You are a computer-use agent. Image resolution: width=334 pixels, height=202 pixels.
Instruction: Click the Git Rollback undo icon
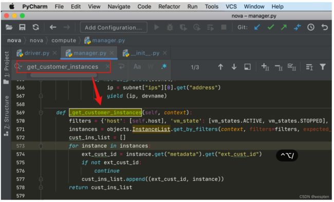[x=324, y=27]
